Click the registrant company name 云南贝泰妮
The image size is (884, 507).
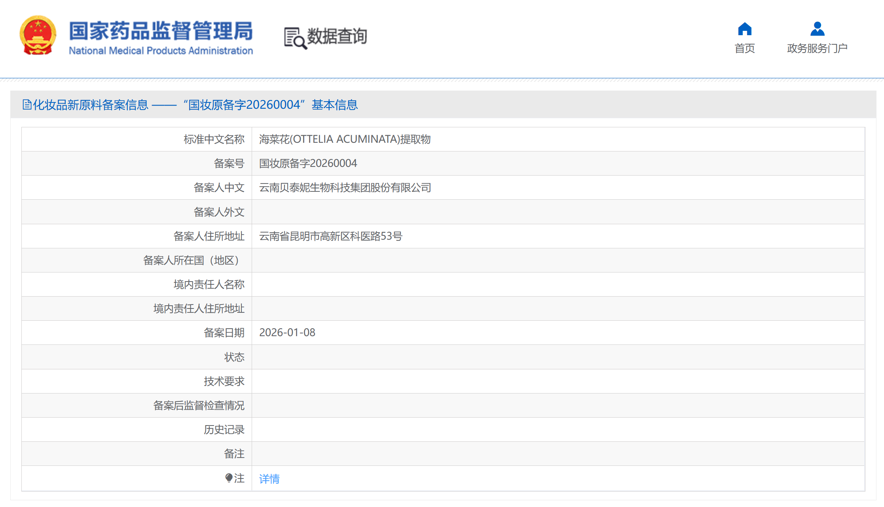[x=345, y=187]
